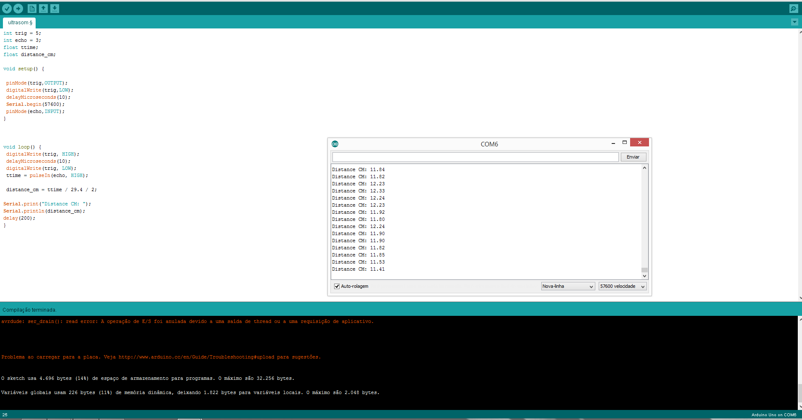Click the Save sketch (down arrow) icon
Screen dimensions: 802x420
(x=55, y=8)
